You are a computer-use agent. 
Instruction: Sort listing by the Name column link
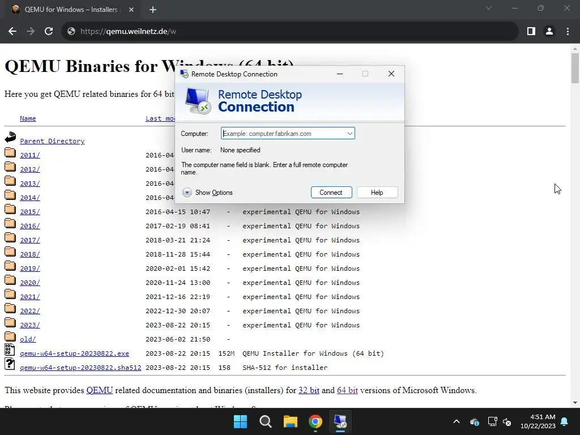point(28,118)
